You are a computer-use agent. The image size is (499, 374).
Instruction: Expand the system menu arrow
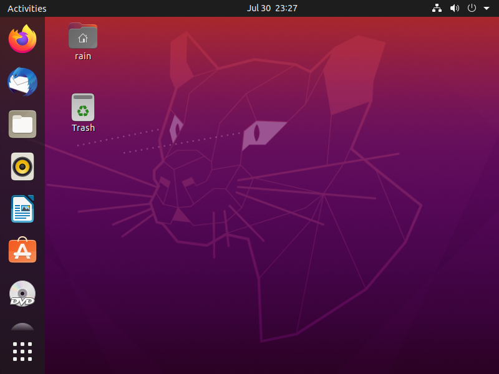(x=487, y=8)
